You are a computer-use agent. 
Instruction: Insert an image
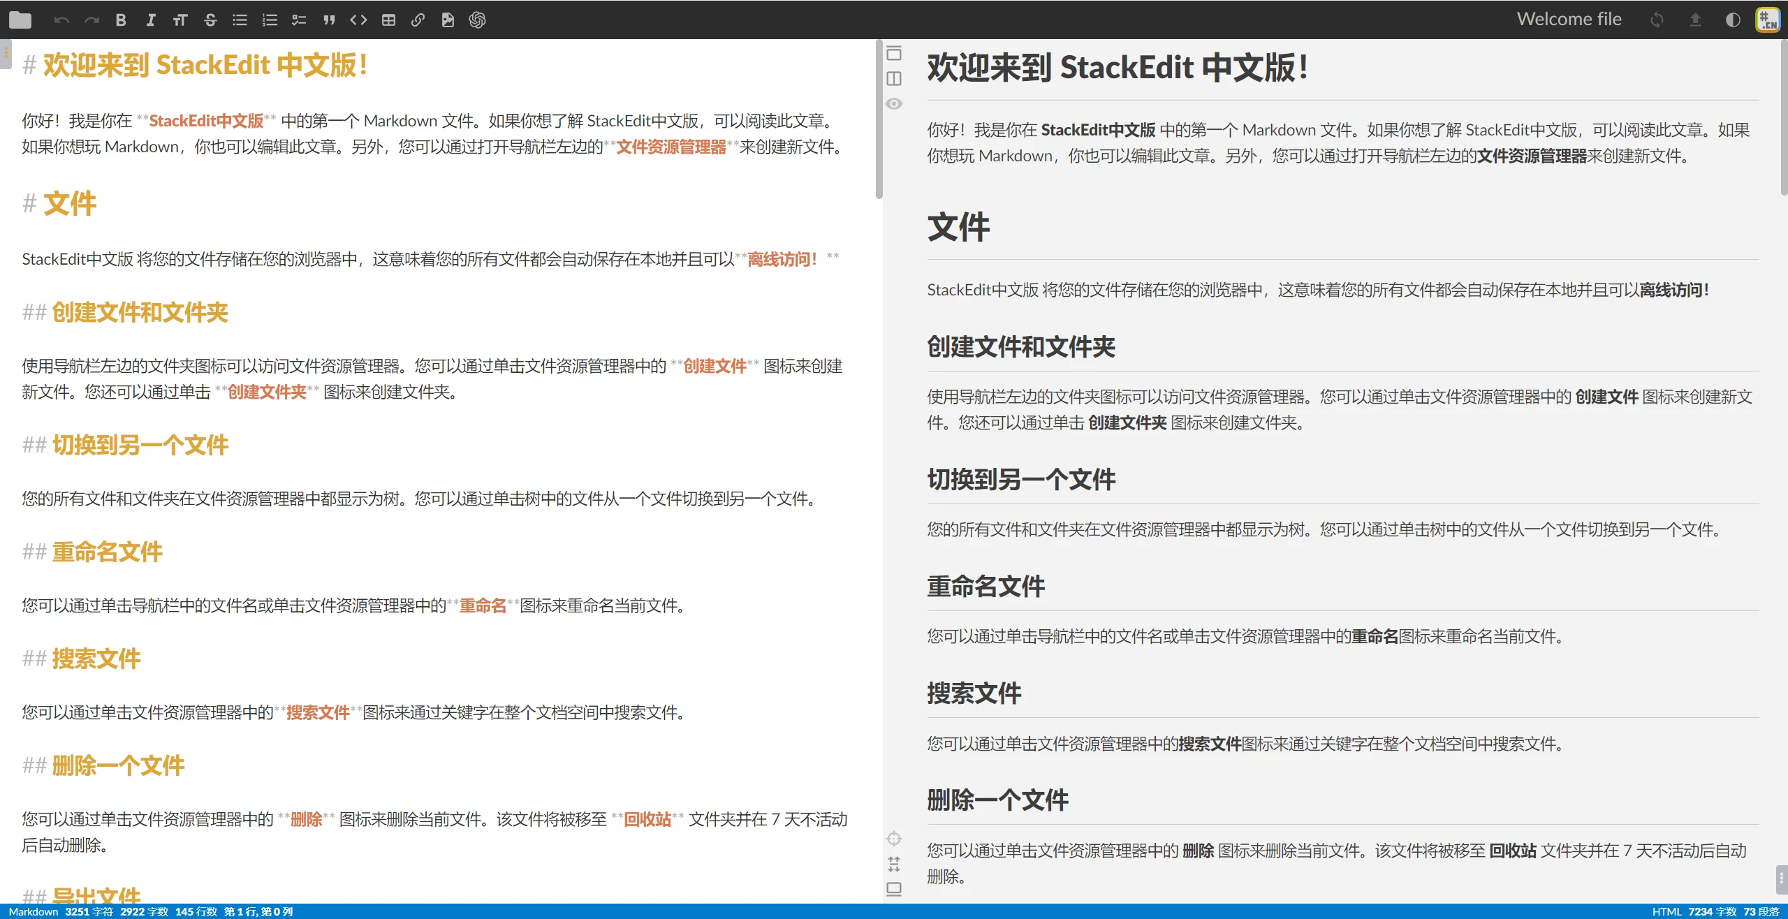[448, 20]
